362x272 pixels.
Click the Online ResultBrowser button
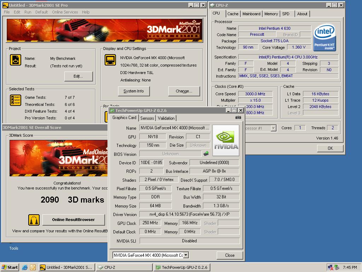(x=74, y=220)
